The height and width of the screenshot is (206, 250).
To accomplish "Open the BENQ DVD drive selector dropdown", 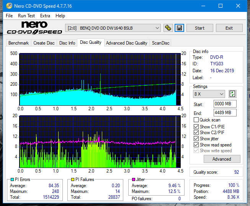I will click(113, 28).
